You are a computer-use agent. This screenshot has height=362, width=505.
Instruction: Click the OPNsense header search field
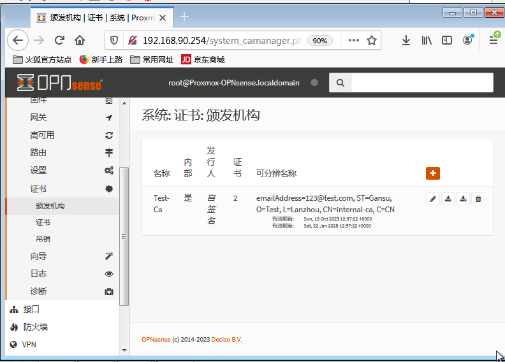coord(421,83)
